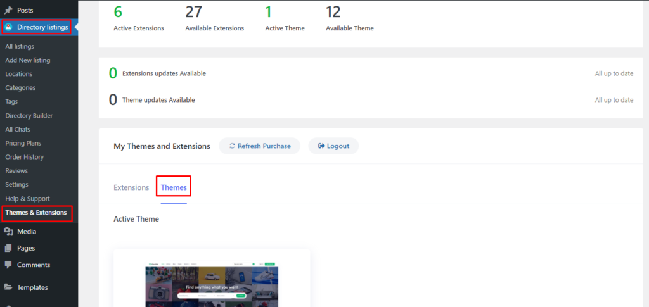The image size is (649, 307).
Task: Select Themes & Extensions menu item
Action: pyautogui.click(x=36, y=213)
